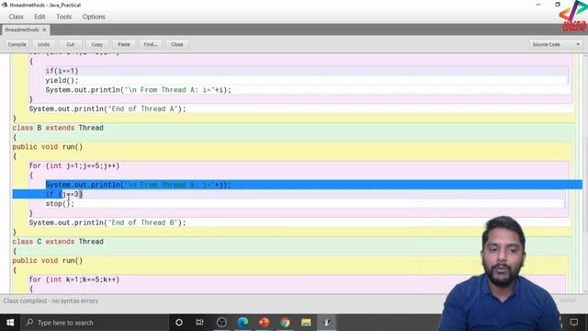Click the 'for (int k=1;k<=5;k++)' line

coord(74,280)
